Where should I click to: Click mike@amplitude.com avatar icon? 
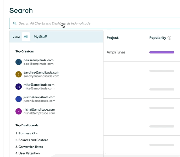tap(18, 87)
